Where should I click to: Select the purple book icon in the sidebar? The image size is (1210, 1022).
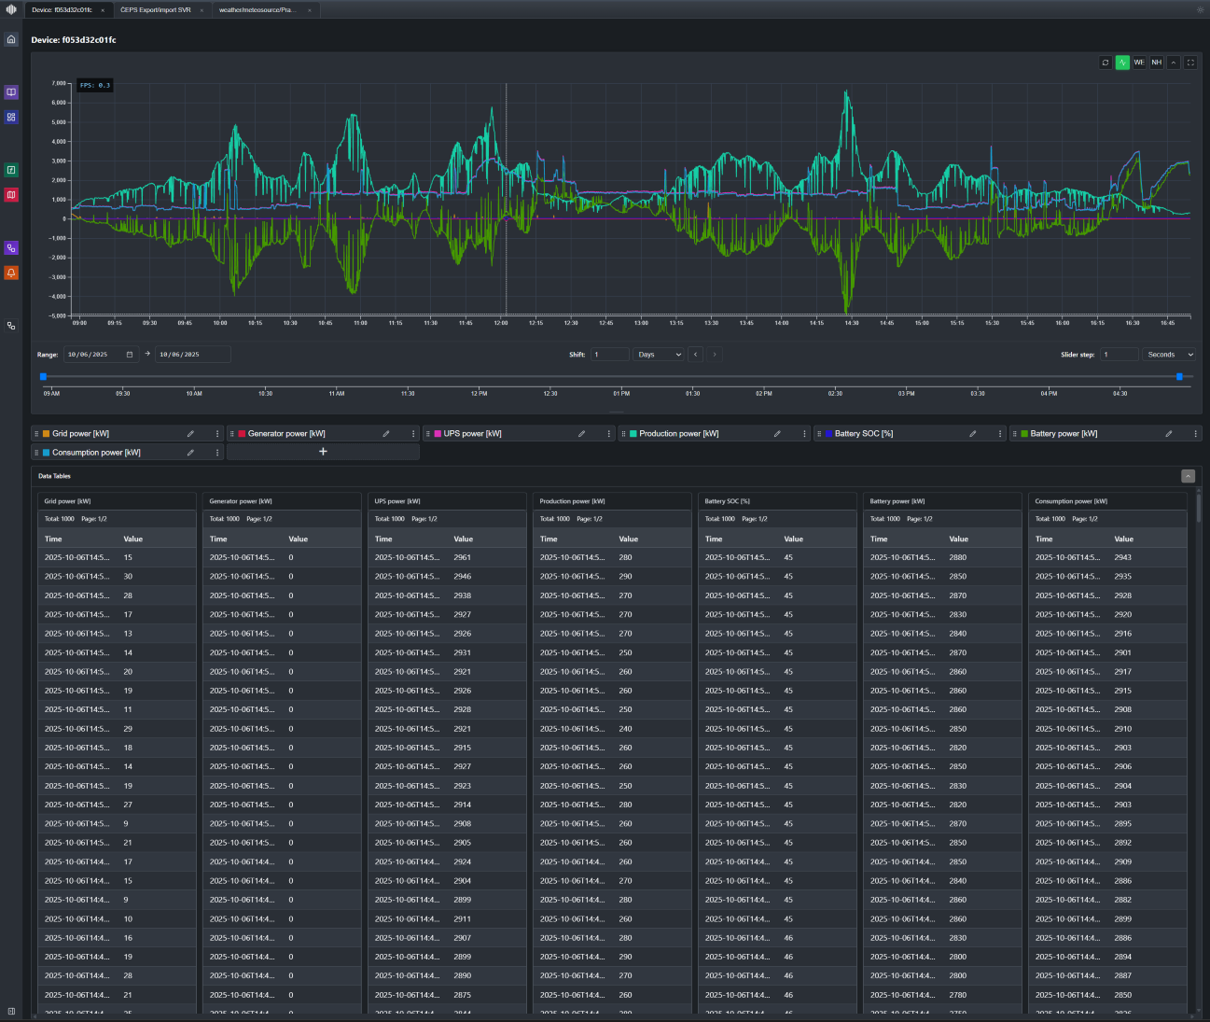[11, 91]
